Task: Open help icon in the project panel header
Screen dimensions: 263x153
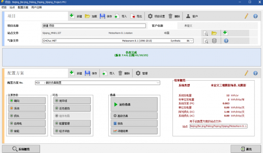Action: point(255,16)
